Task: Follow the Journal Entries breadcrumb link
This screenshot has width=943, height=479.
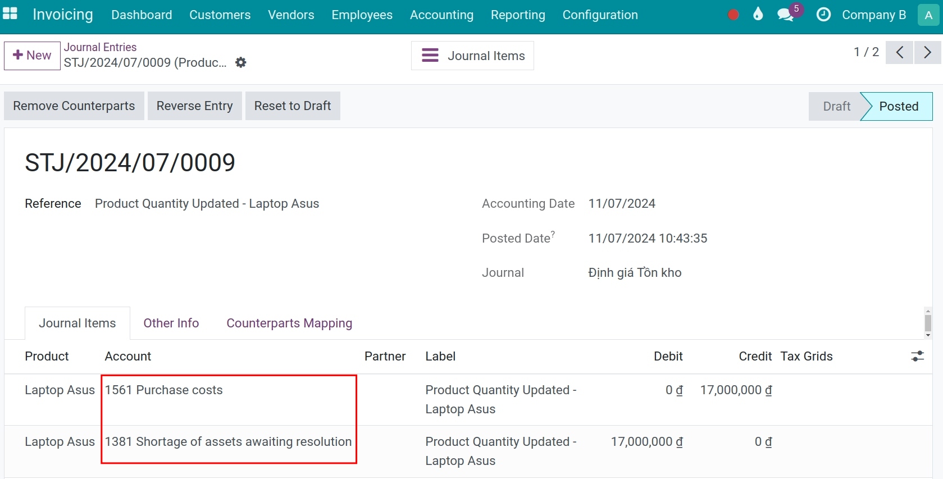Action: tap(100, 47)
